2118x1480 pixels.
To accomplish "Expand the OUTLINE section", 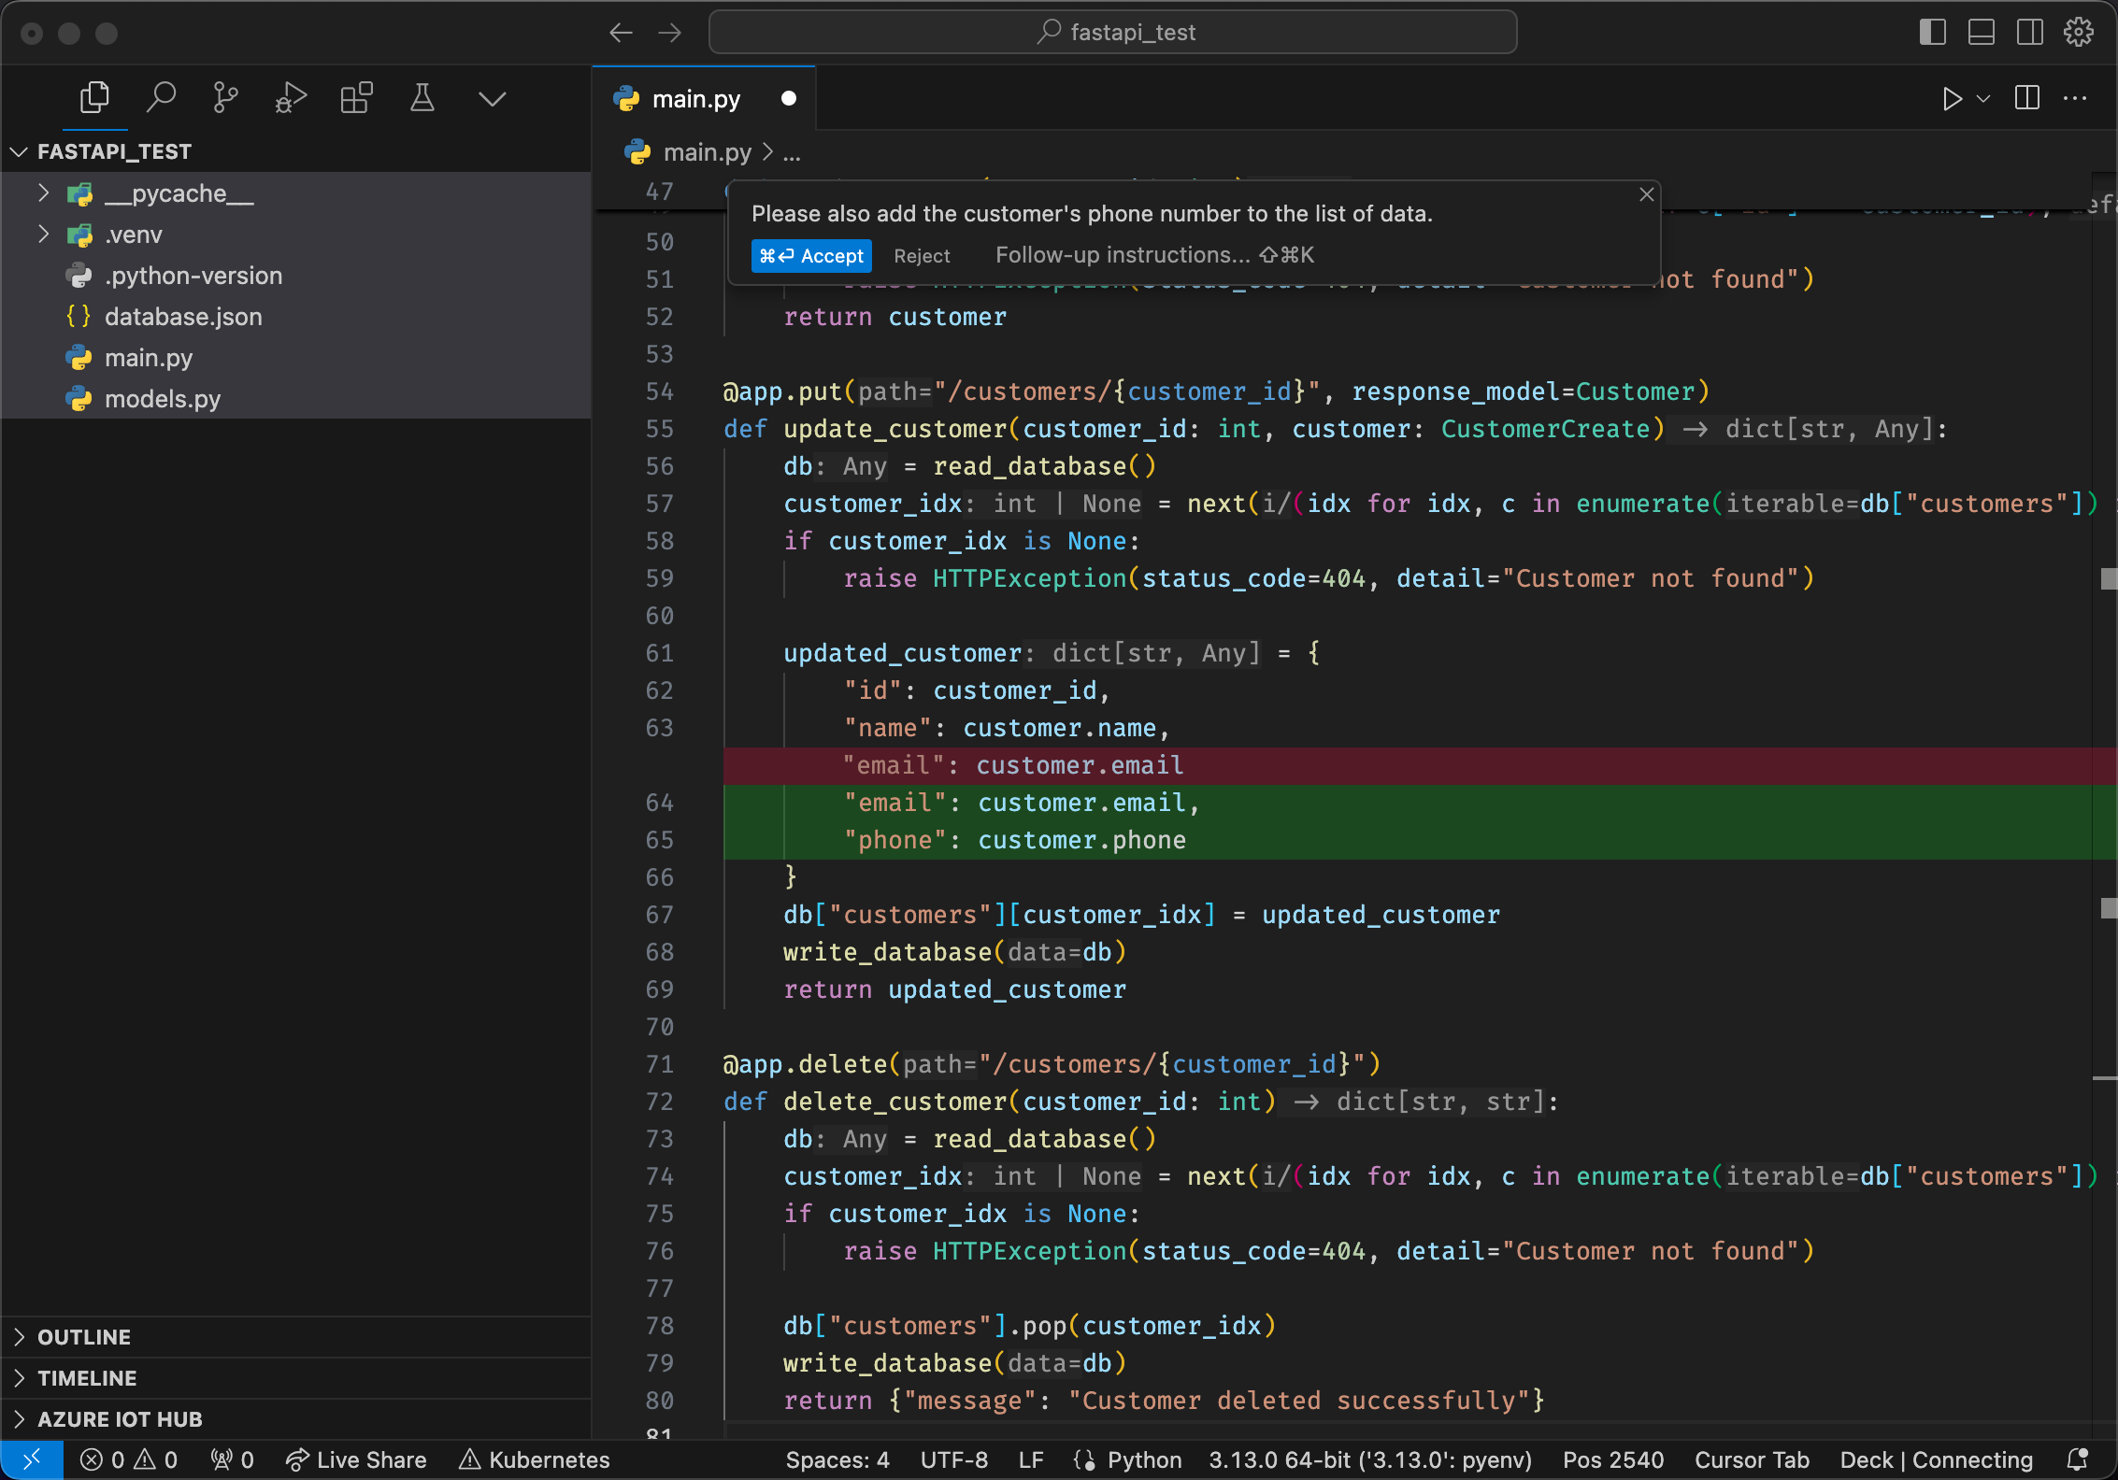I will [x=19, y=1336].
